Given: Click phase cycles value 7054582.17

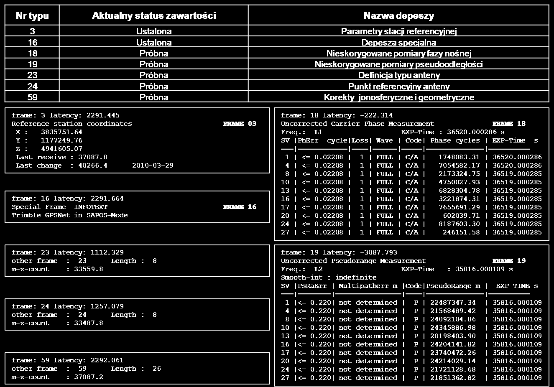Looking at the screenshot, I should point(459,165).
